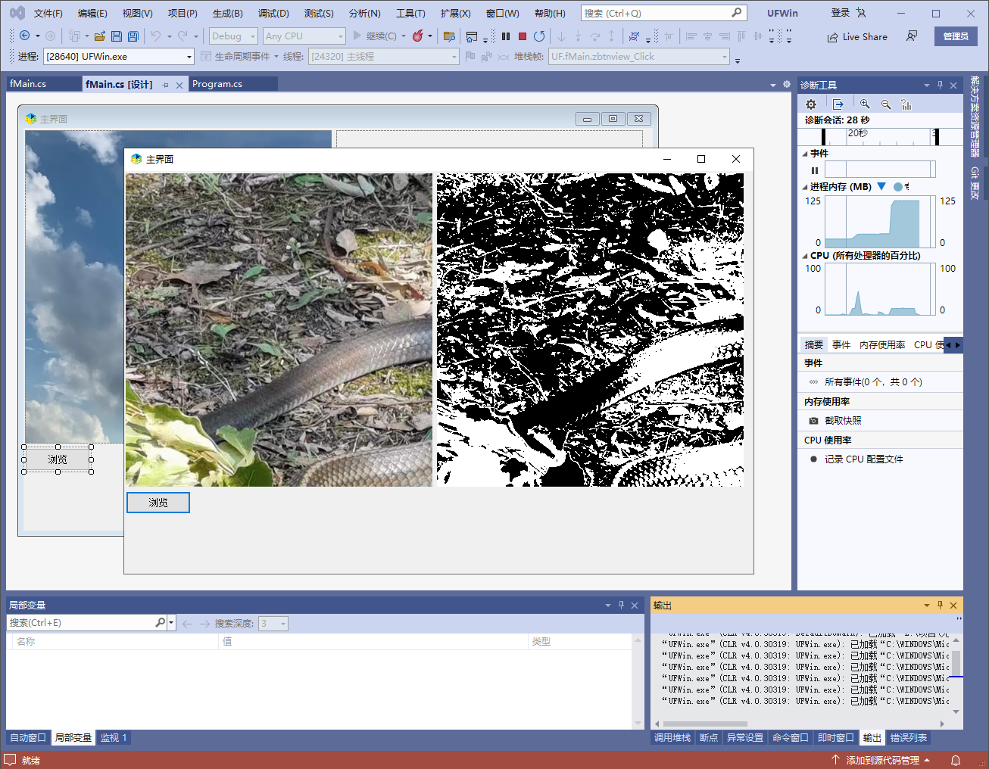
Task: Open the Any CPU platform dropdown
Action: [x=304, y=36]
